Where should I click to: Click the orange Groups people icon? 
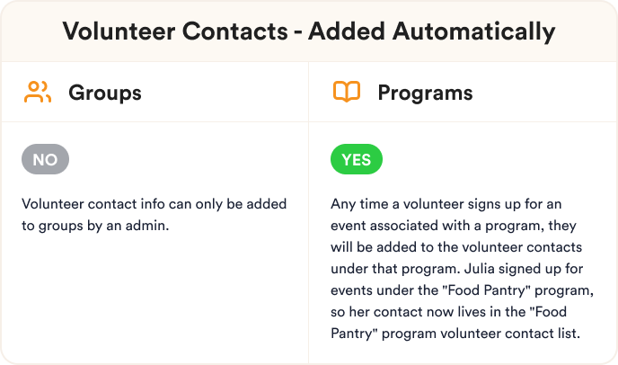pyautogui.click(x=38, y=92)
